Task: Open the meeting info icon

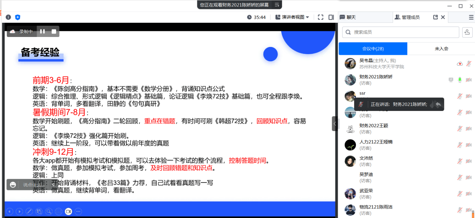Action: point(8,17)
